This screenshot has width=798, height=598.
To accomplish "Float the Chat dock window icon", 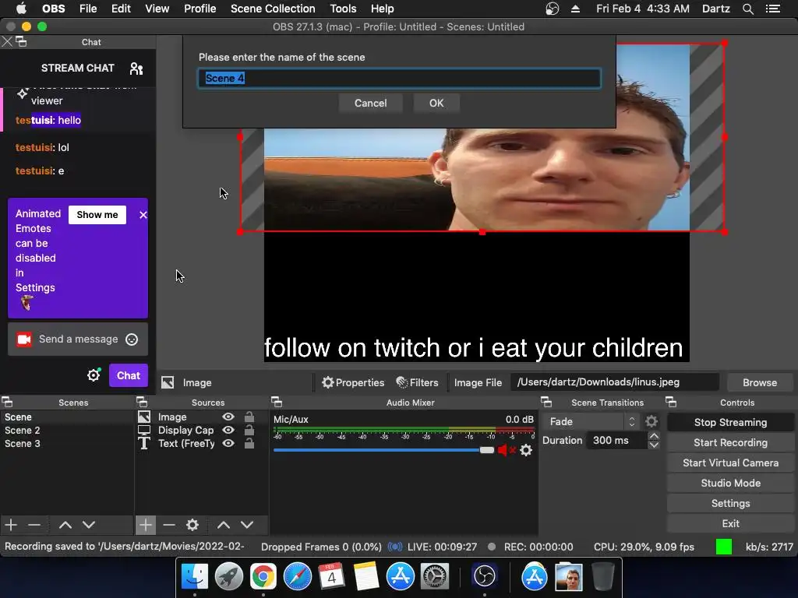I will pyautogui.click(x=21, y=42).
